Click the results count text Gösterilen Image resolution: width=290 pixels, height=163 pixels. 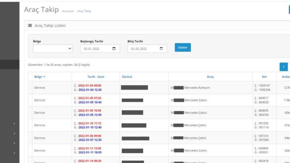[59, 65]
